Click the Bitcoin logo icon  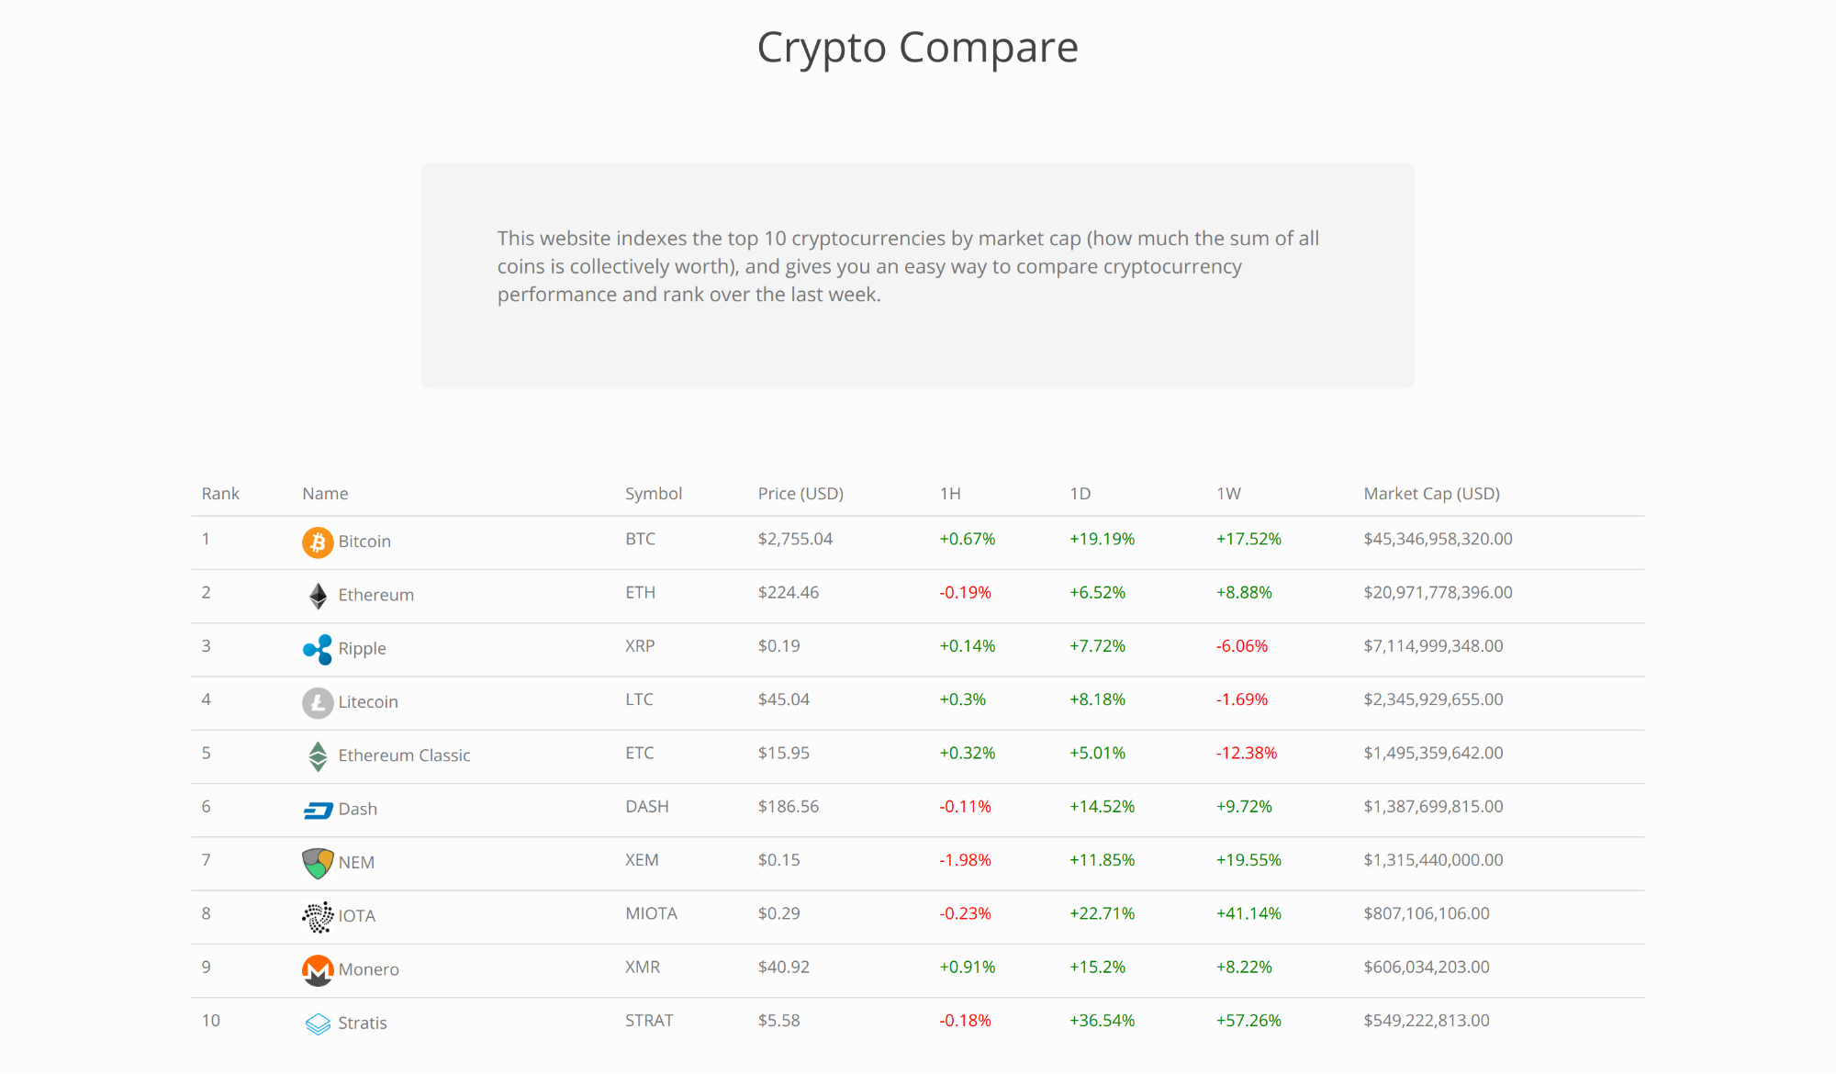pos(318,543)
